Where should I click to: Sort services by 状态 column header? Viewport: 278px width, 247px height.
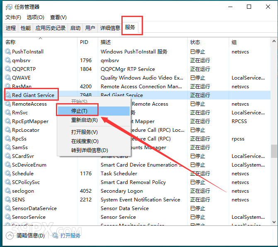195,42
